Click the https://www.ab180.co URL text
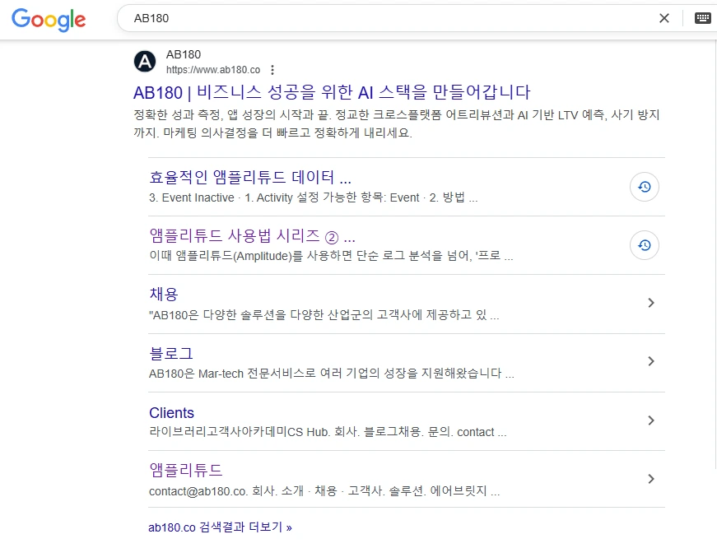 point(213,70)
